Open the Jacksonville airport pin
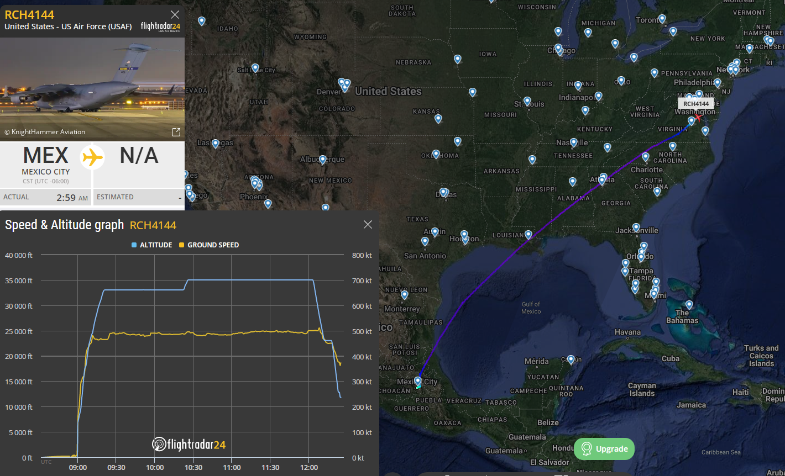 [x=636, y=227]
